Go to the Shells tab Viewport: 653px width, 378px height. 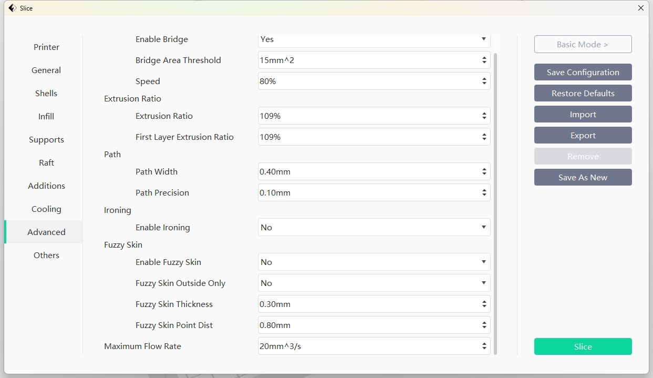coord(46,94)
